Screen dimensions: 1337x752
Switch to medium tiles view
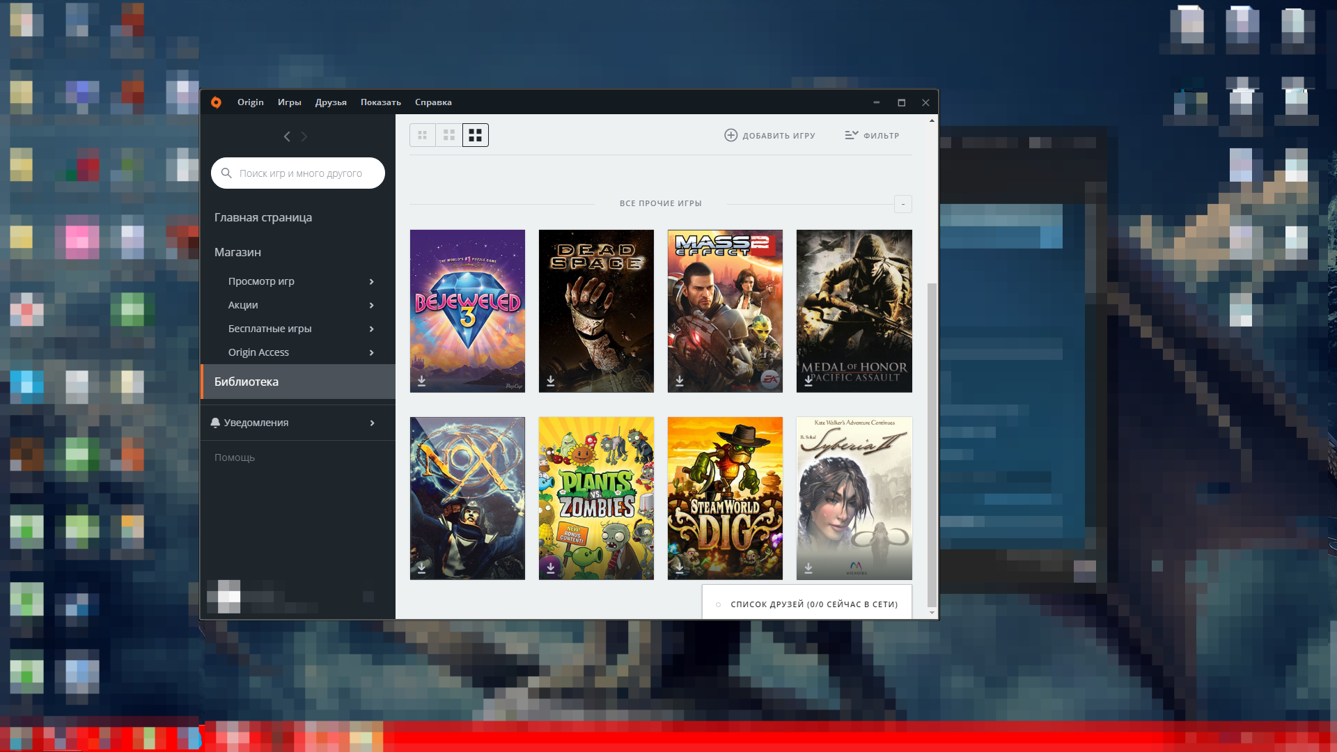click(449, 135)
